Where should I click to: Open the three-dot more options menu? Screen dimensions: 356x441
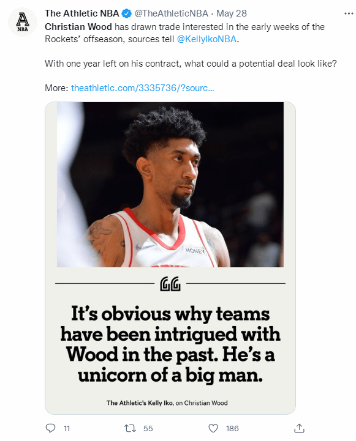[x=349, y=13]
